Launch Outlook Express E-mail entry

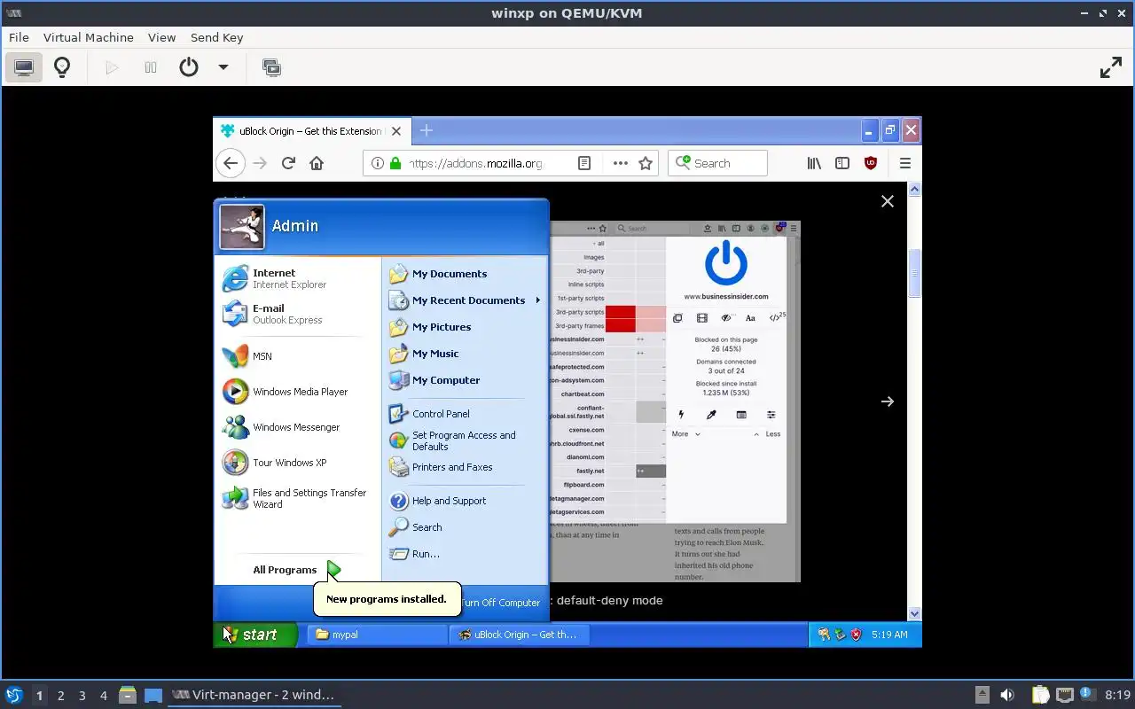298,314
